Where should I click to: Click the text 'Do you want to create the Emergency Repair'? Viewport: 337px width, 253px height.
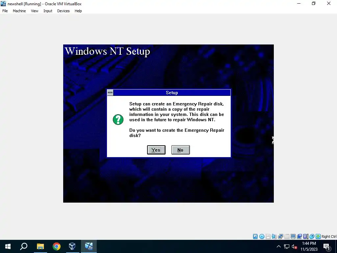click(x=177, y=130)
